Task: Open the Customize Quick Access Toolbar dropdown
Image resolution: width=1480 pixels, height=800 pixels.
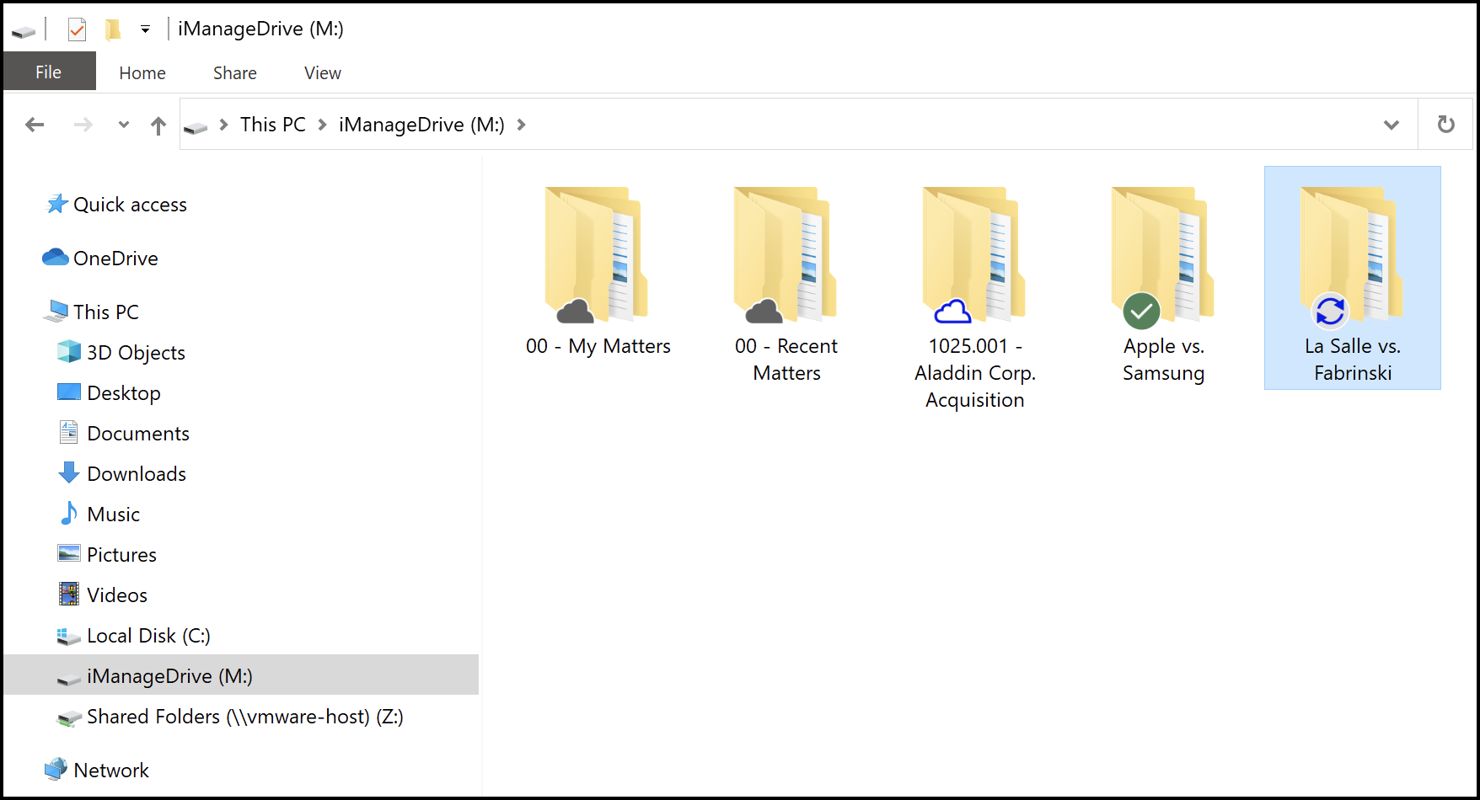Action: point(145,30)
